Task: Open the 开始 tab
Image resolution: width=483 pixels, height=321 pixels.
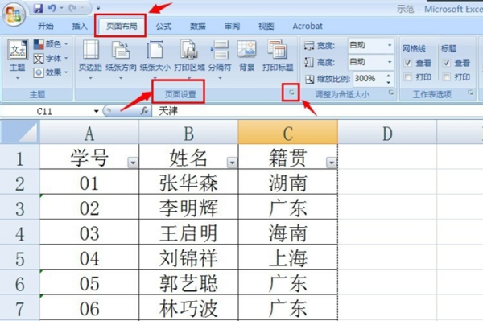Action: point(46,27)
